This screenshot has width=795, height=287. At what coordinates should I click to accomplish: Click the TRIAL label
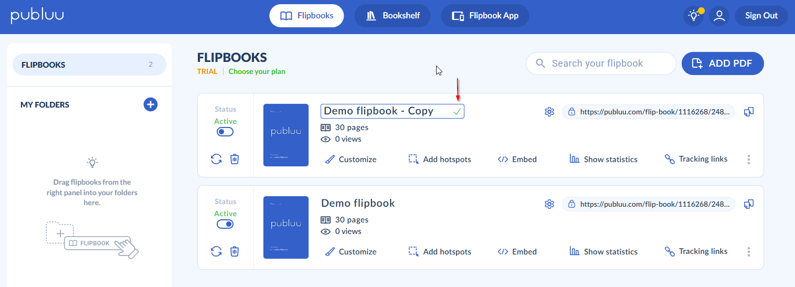(x=207, y=71)
